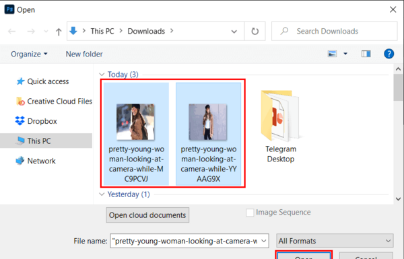404x259 pixels.
Task: Click the Network icon in sidebar
Action: [x=20, y=161]
